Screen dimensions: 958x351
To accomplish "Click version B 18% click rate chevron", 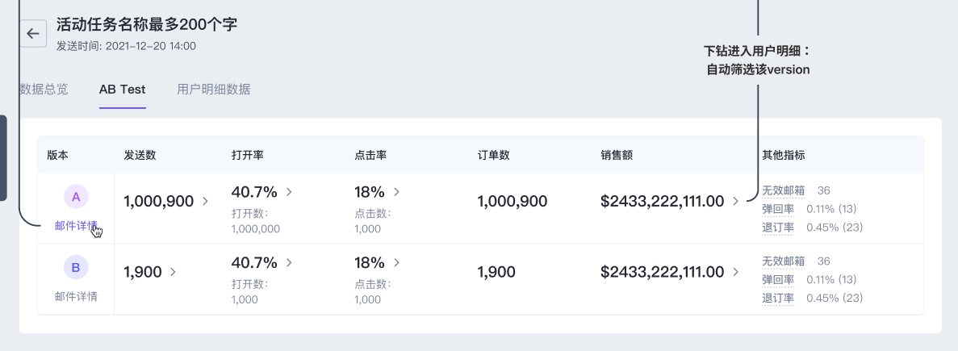I will point(396,262).
